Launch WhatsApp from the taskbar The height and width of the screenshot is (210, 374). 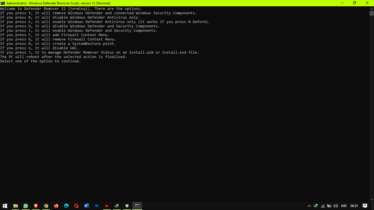26,206
